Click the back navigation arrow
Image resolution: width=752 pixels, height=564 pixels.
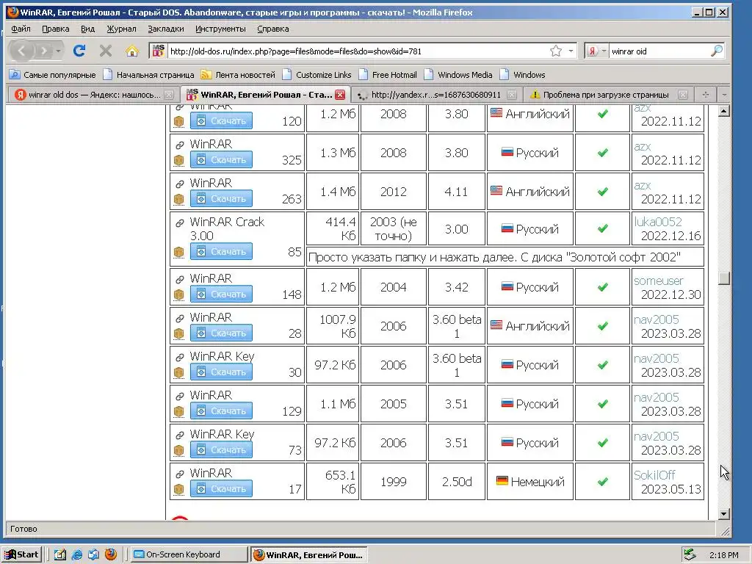click(x=21, y=51)
